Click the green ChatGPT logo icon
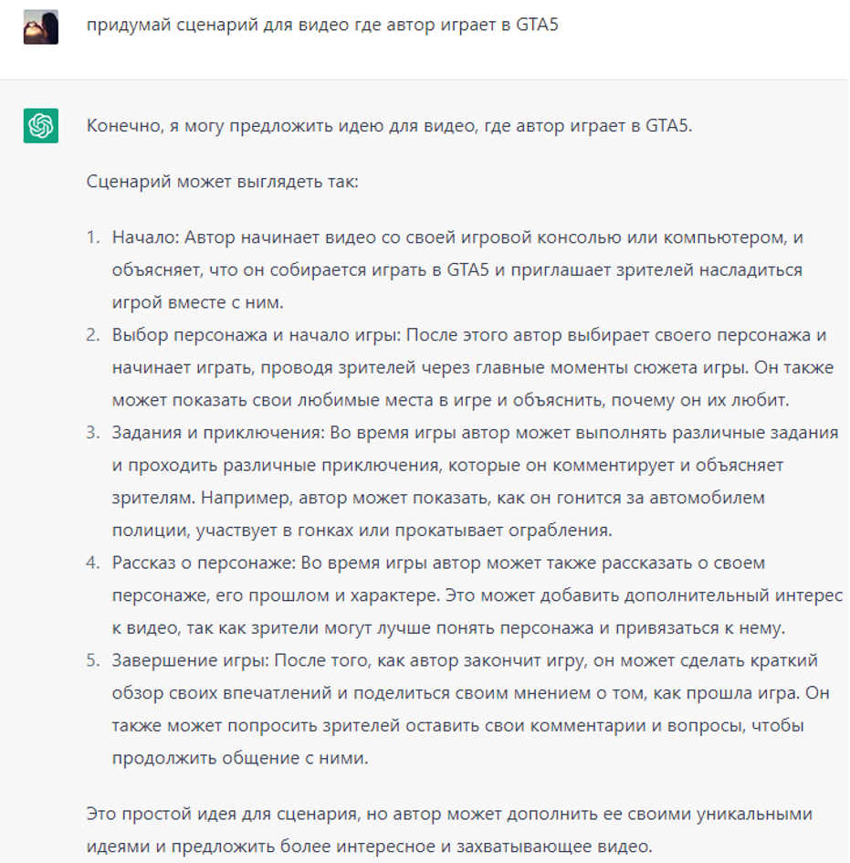The image size is (850, 863). click(x=41, y=125)
